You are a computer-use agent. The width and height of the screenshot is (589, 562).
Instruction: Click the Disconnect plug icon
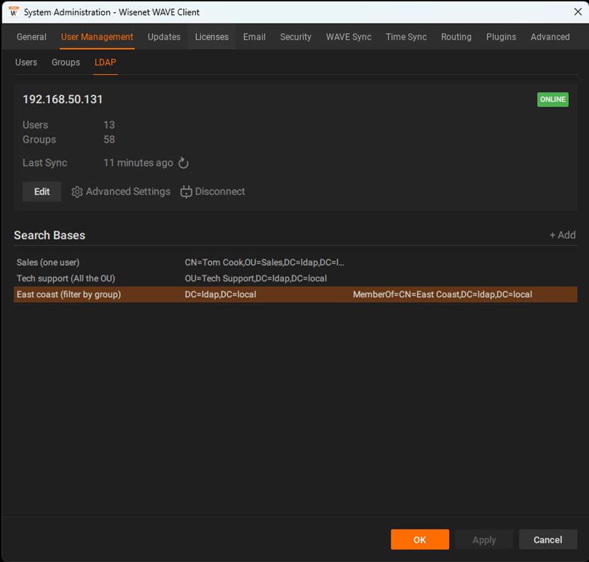pyautogui.click(x=186, y=192)
